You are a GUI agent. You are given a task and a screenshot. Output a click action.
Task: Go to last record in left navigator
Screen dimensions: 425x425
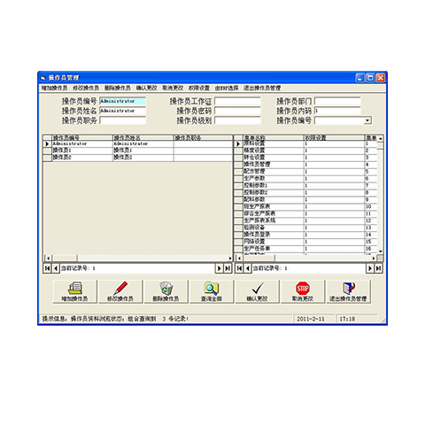coord(228,268)
